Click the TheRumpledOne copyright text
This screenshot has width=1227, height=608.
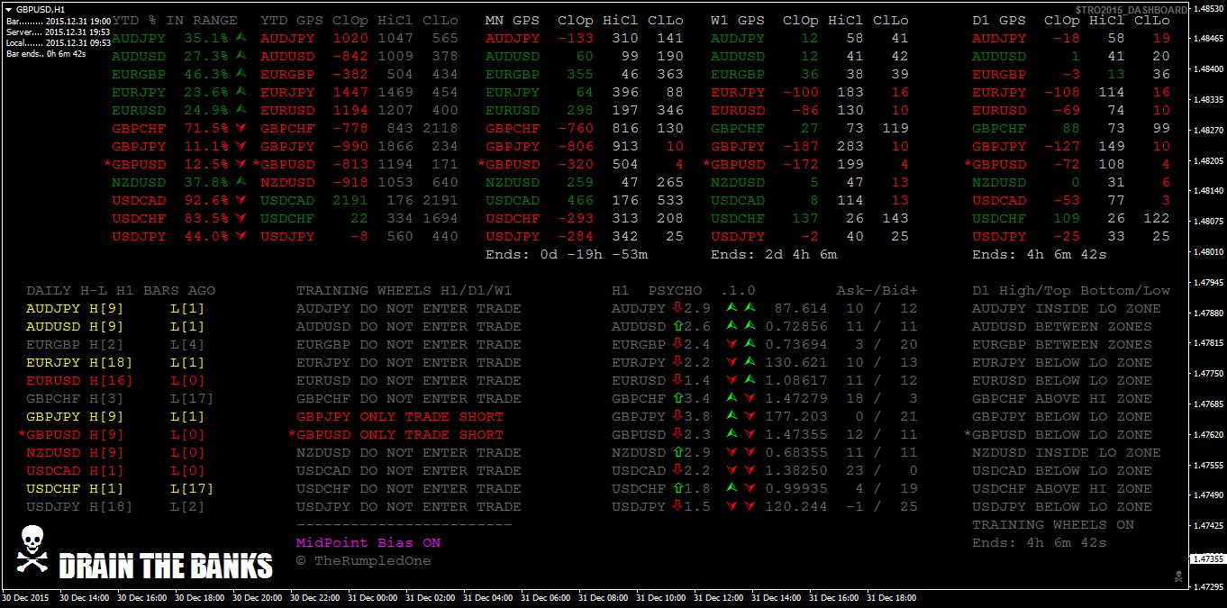[363, 561]
